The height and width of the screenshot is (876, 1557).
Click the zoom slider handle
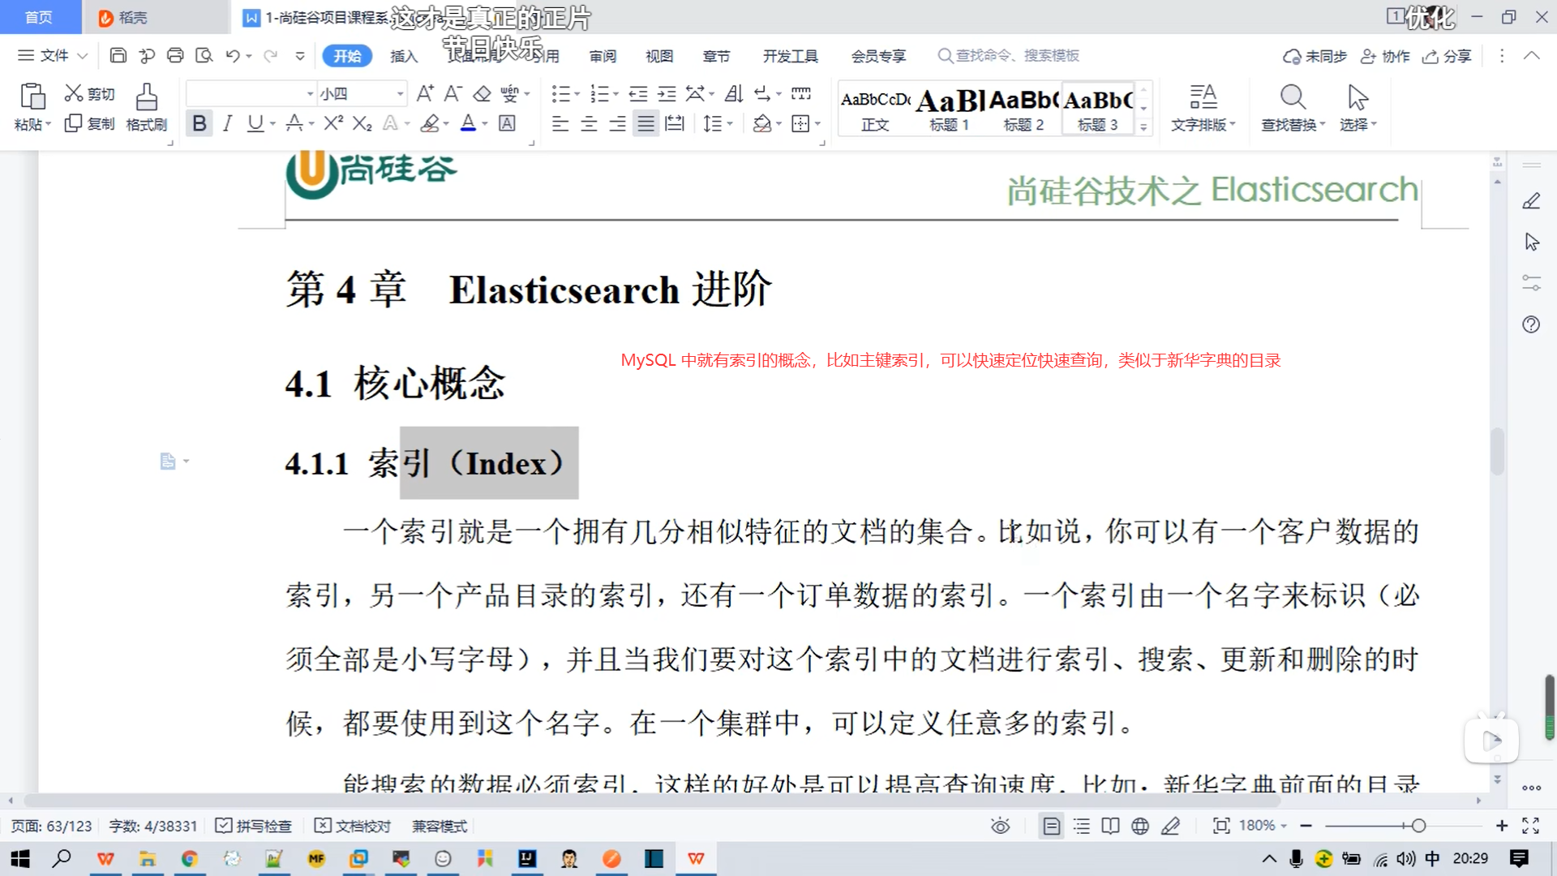(1418, 826)
